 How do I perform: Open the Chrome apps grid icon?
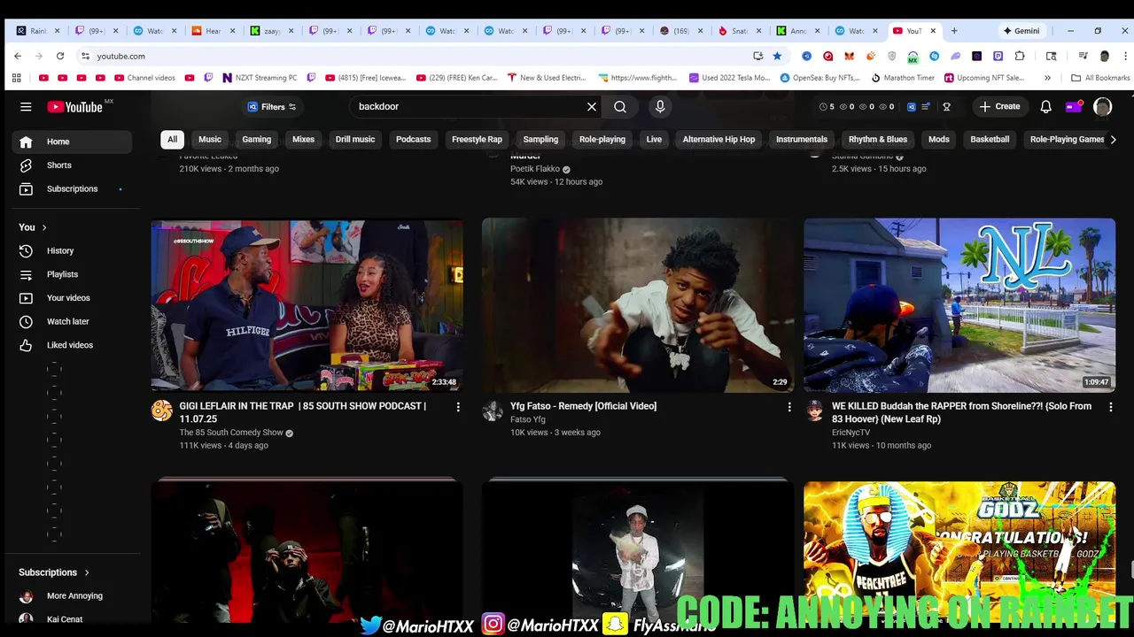tap(16, 78)
